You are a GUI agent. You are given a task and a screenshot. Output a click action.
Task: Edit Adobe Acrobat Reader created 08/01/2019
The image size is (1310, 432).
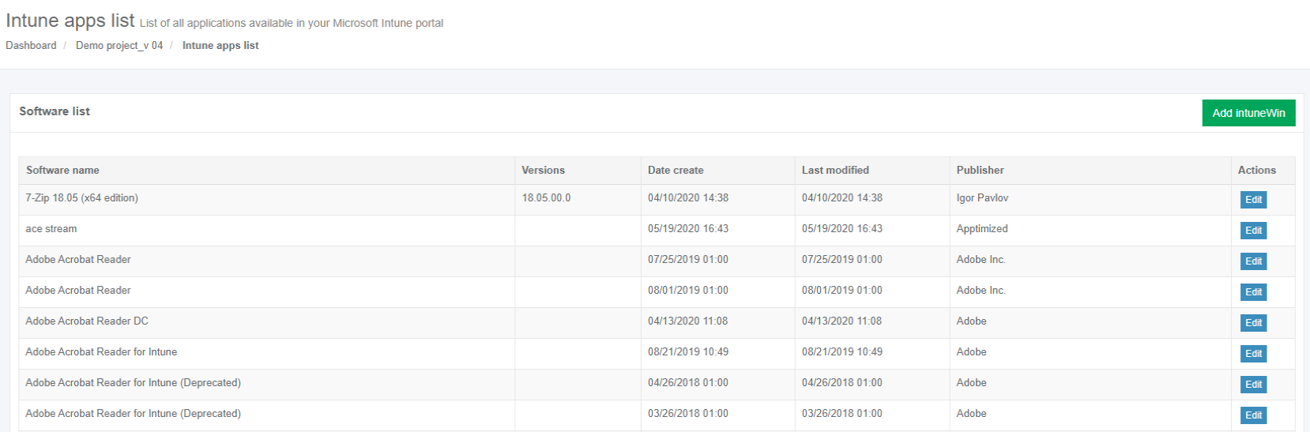tap(1253, 292)
